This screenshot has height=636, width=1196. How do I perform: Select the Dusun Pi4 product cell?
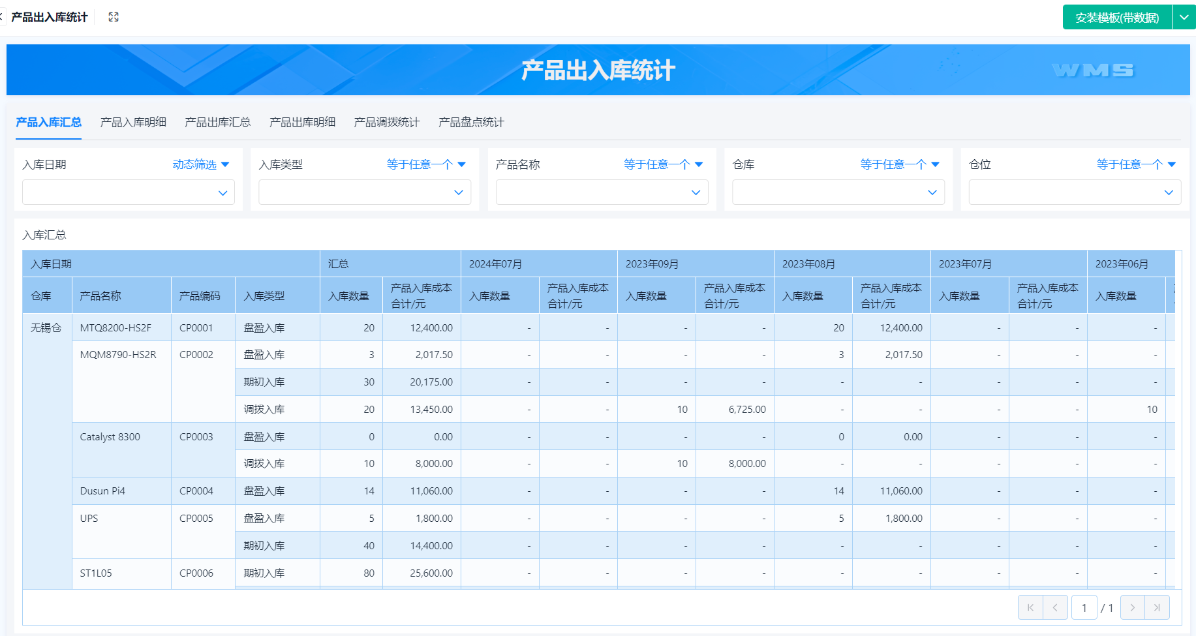[121, 491]
